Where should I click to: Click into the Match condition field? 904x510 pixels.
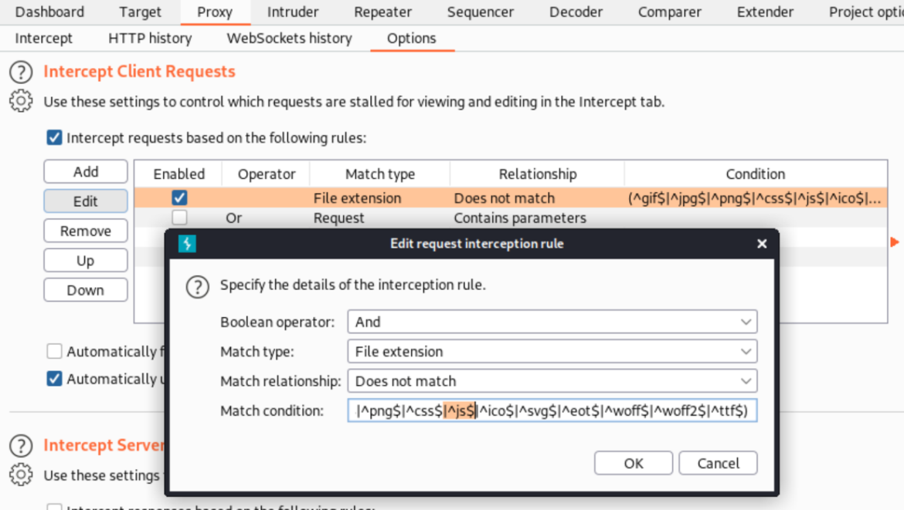[x=552, y=410]
